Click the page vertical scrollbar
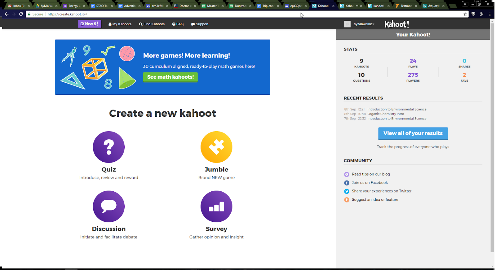Image resolution: width=496 pixels, height=270 pixels. (492, 138)
